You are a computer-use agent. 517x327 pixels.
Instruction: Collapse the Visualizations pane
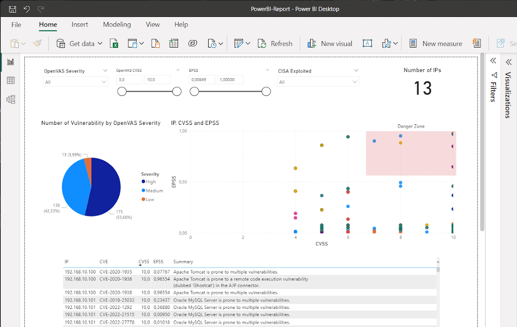coord(508,62)
